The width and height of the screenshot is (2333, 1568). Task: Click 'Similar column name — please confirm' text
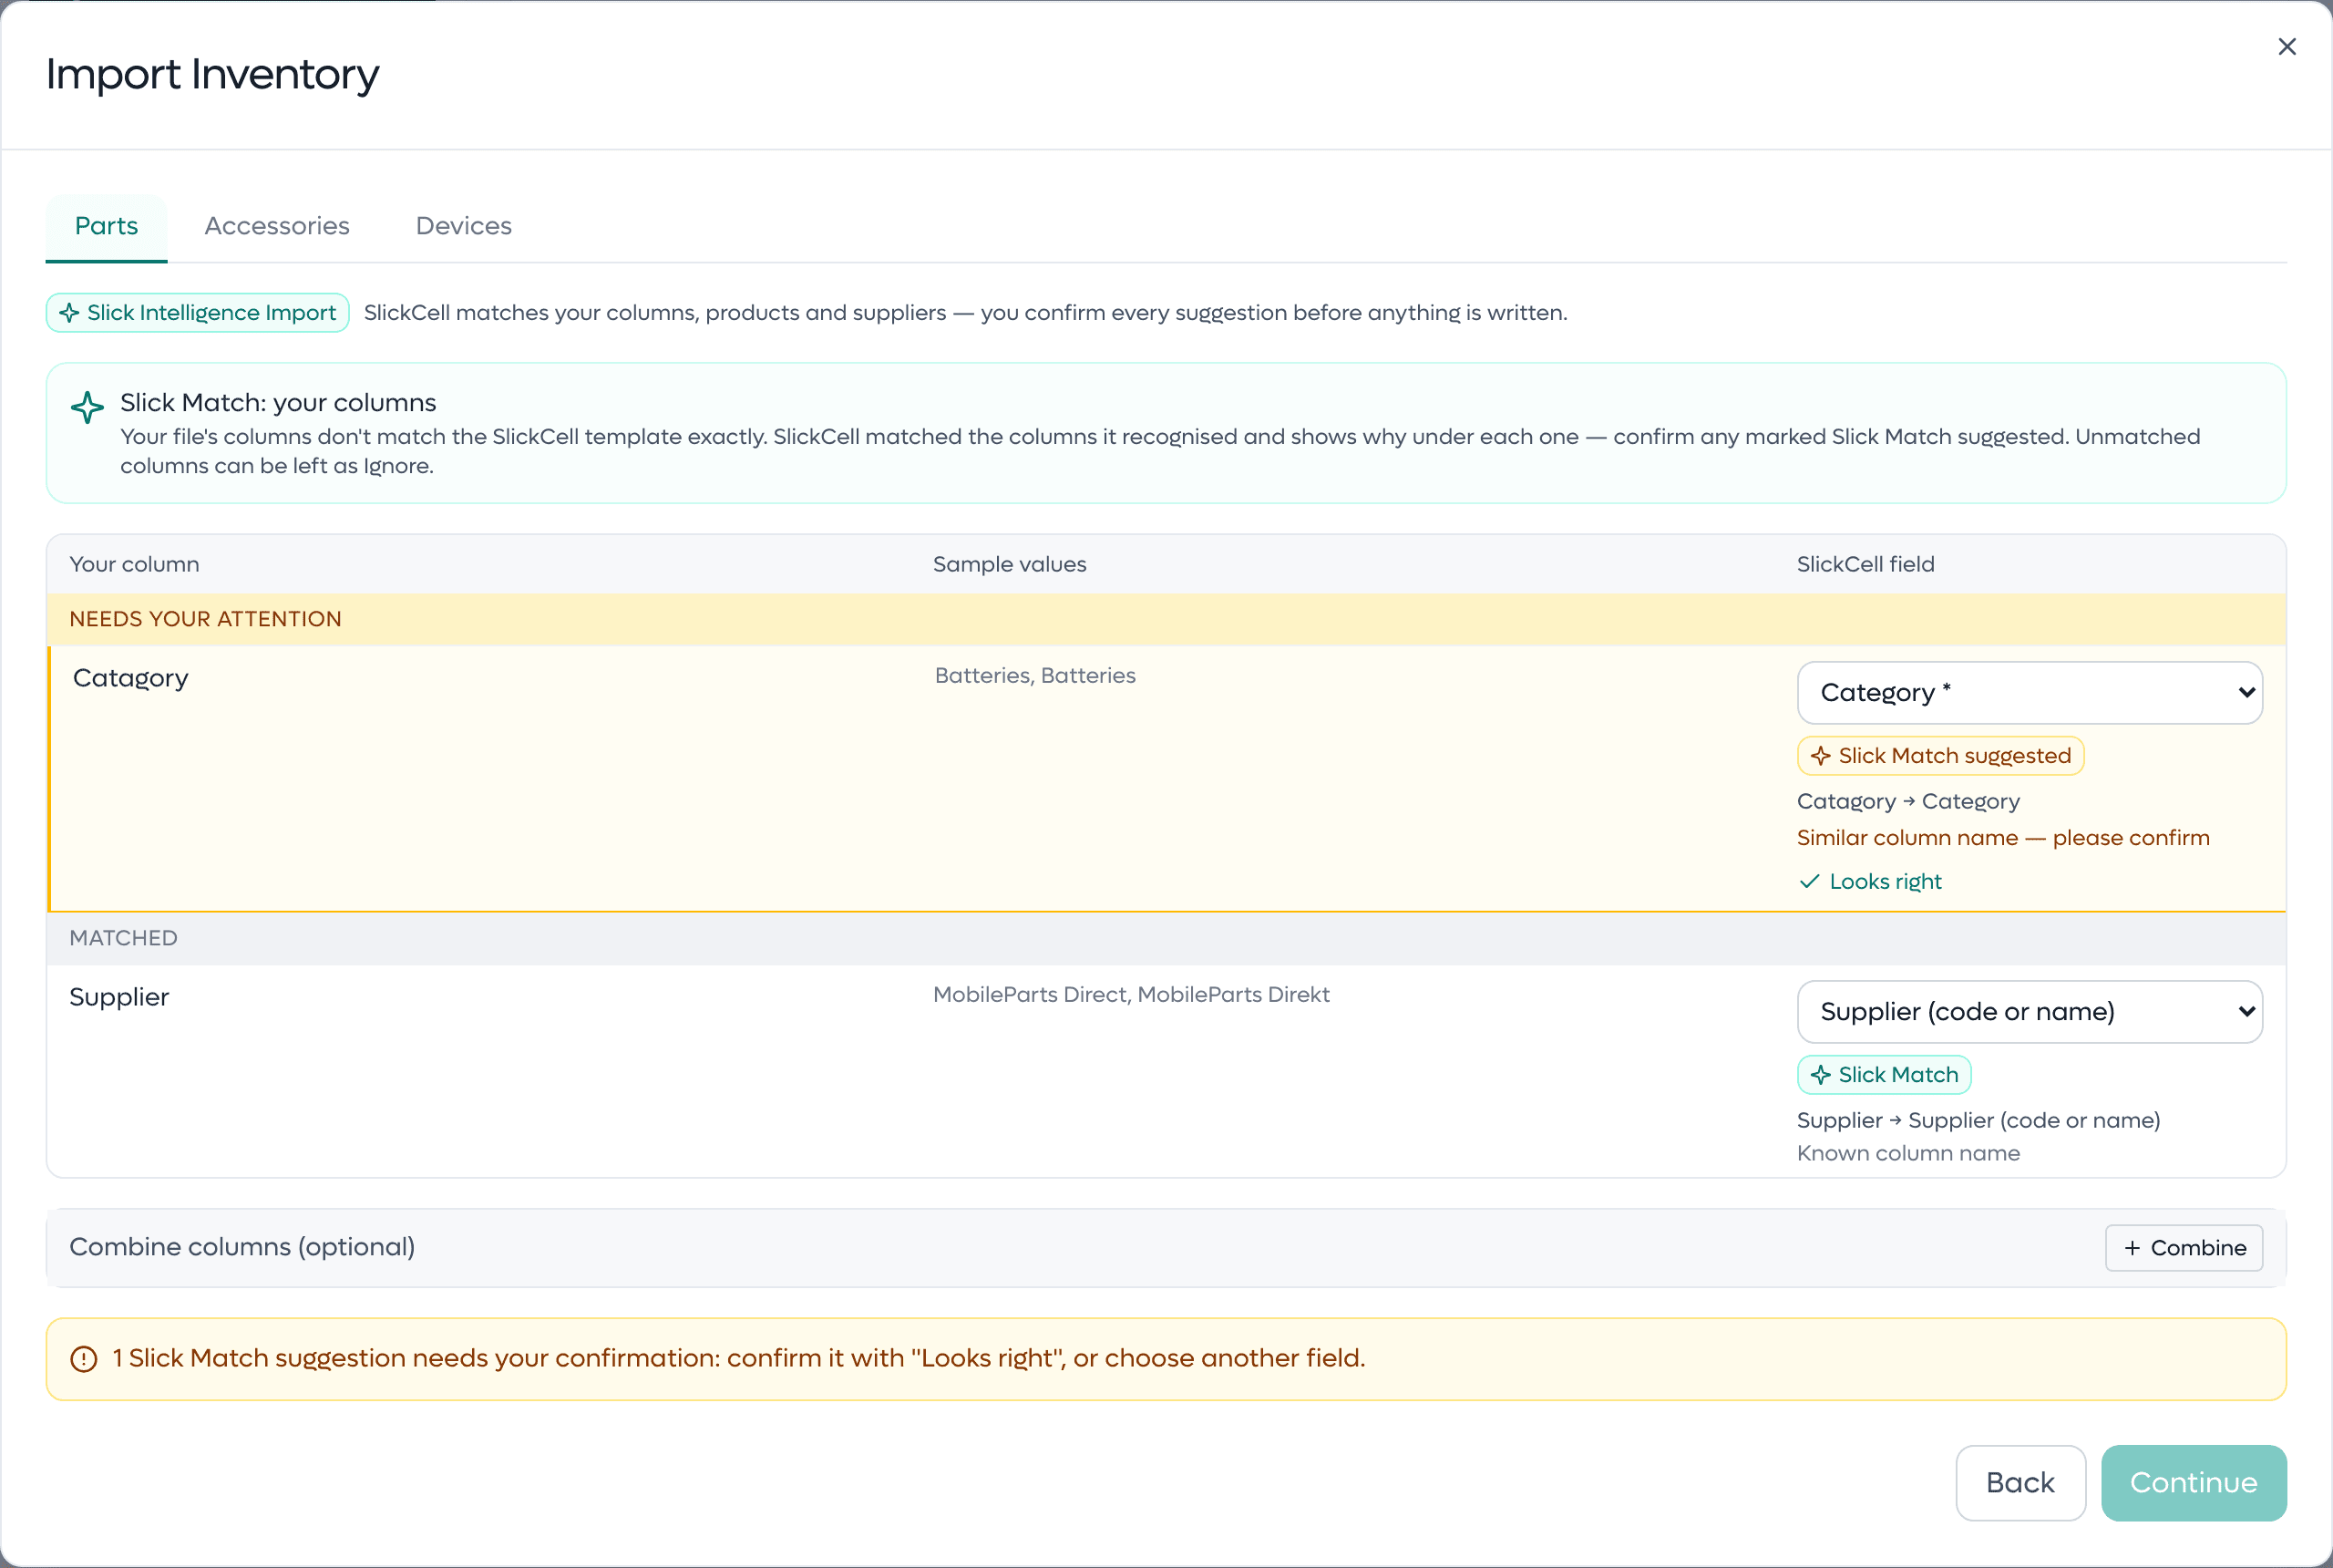[x=2003, y=838]
